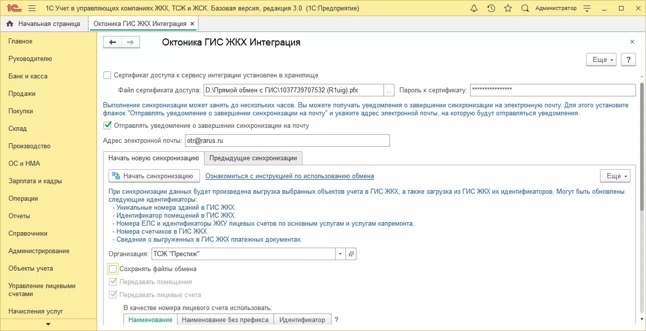This screenshot has height=331, width=646.
Task: Open Склад section in sidebar
Action: coord(17,128)
